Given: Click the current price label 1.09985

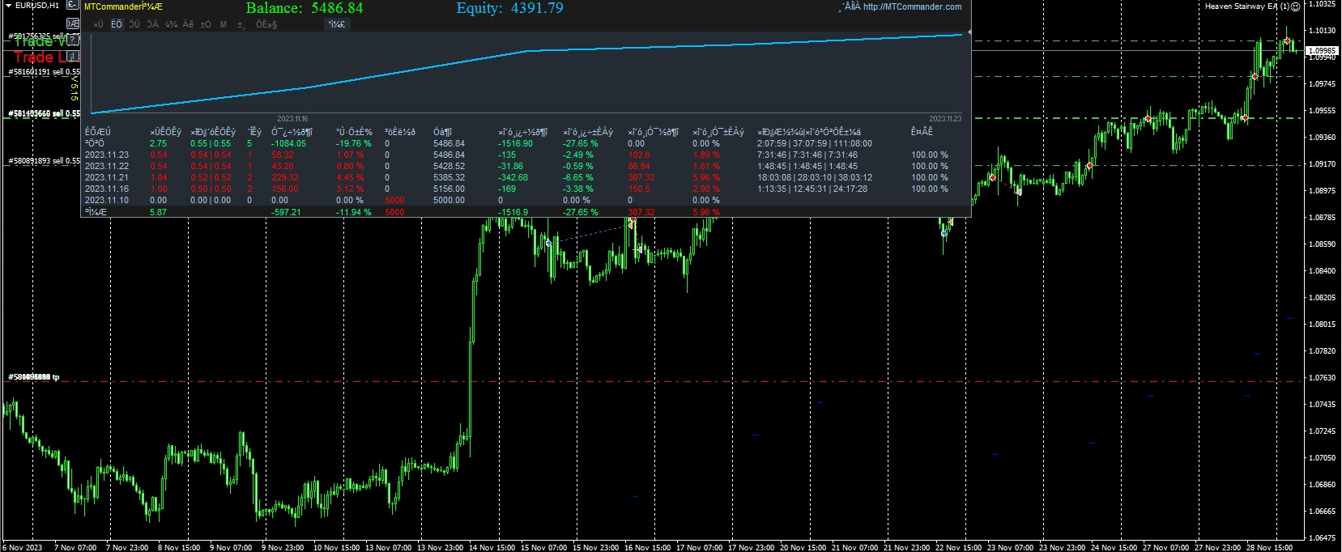Looking at the screenshot, I should click(1322, 51).
